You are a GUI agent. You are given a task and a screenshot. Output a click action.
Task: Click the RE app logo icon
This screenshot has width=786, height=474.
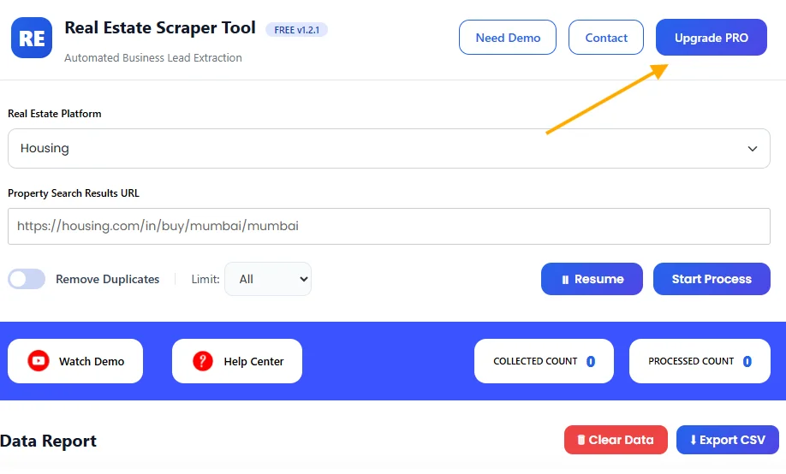[32, 39]
